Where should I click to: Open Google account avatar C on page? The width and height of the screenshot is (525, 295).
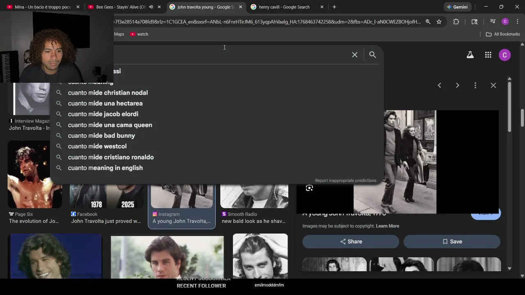(505, 55)
